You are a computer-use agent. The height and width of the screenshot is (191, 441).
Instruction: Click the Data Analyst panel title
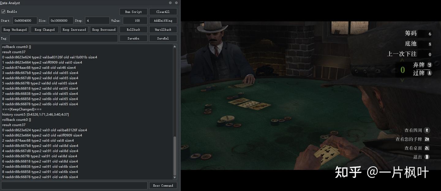pyautogui.click(x=10, y=3)
